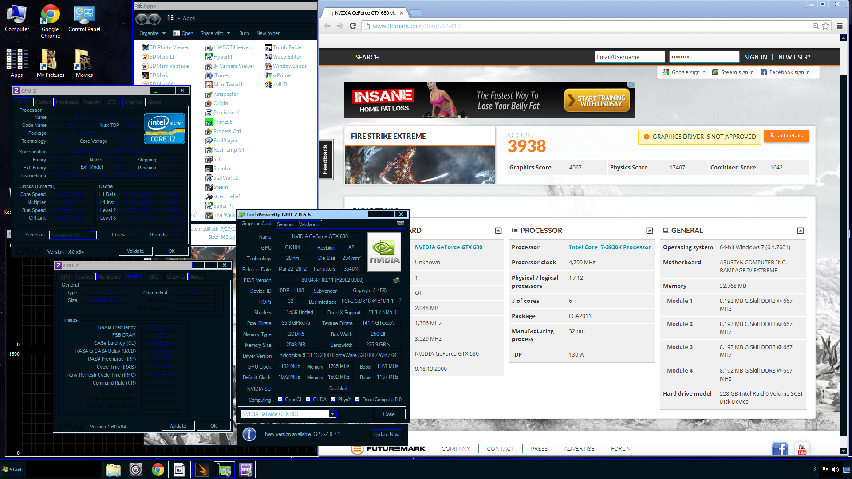Expand the Apps address bar location arrow

(179, 18)
